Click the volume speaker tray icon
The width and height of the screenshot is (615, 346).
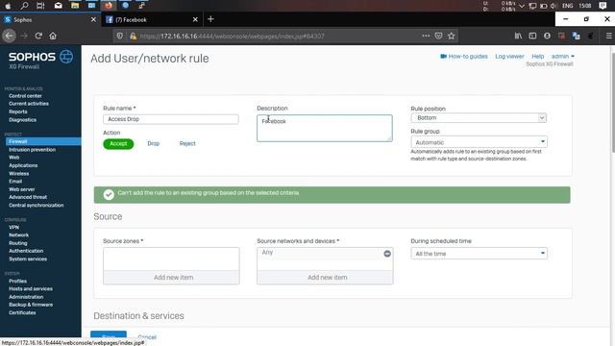pos(553,6)
